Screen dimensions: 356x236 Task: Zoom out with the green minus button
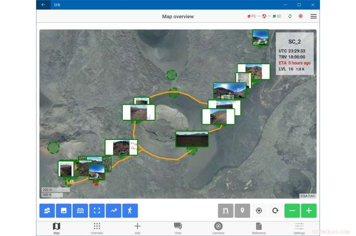tap(292, 211)
